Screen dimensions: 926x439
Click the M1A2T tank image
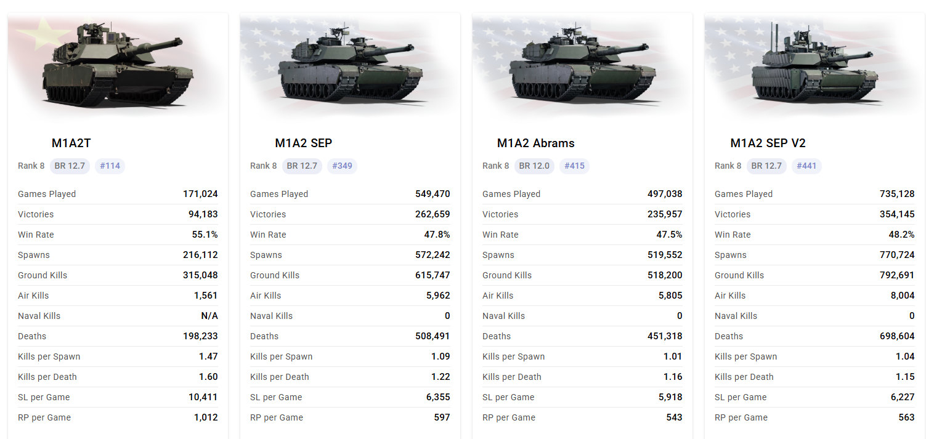click(x=117, y=68)
